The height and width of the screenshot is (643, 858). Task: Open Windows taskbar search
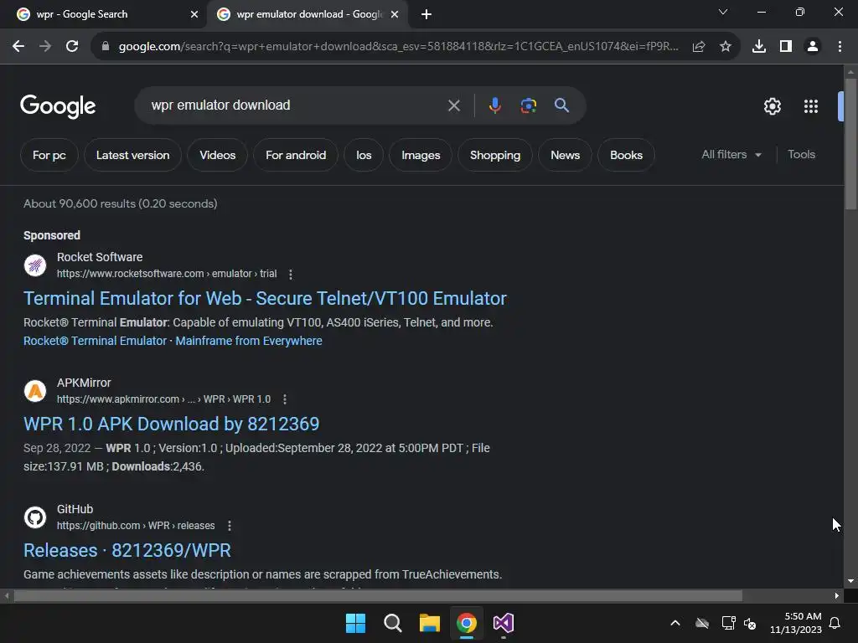pos(393,623)
